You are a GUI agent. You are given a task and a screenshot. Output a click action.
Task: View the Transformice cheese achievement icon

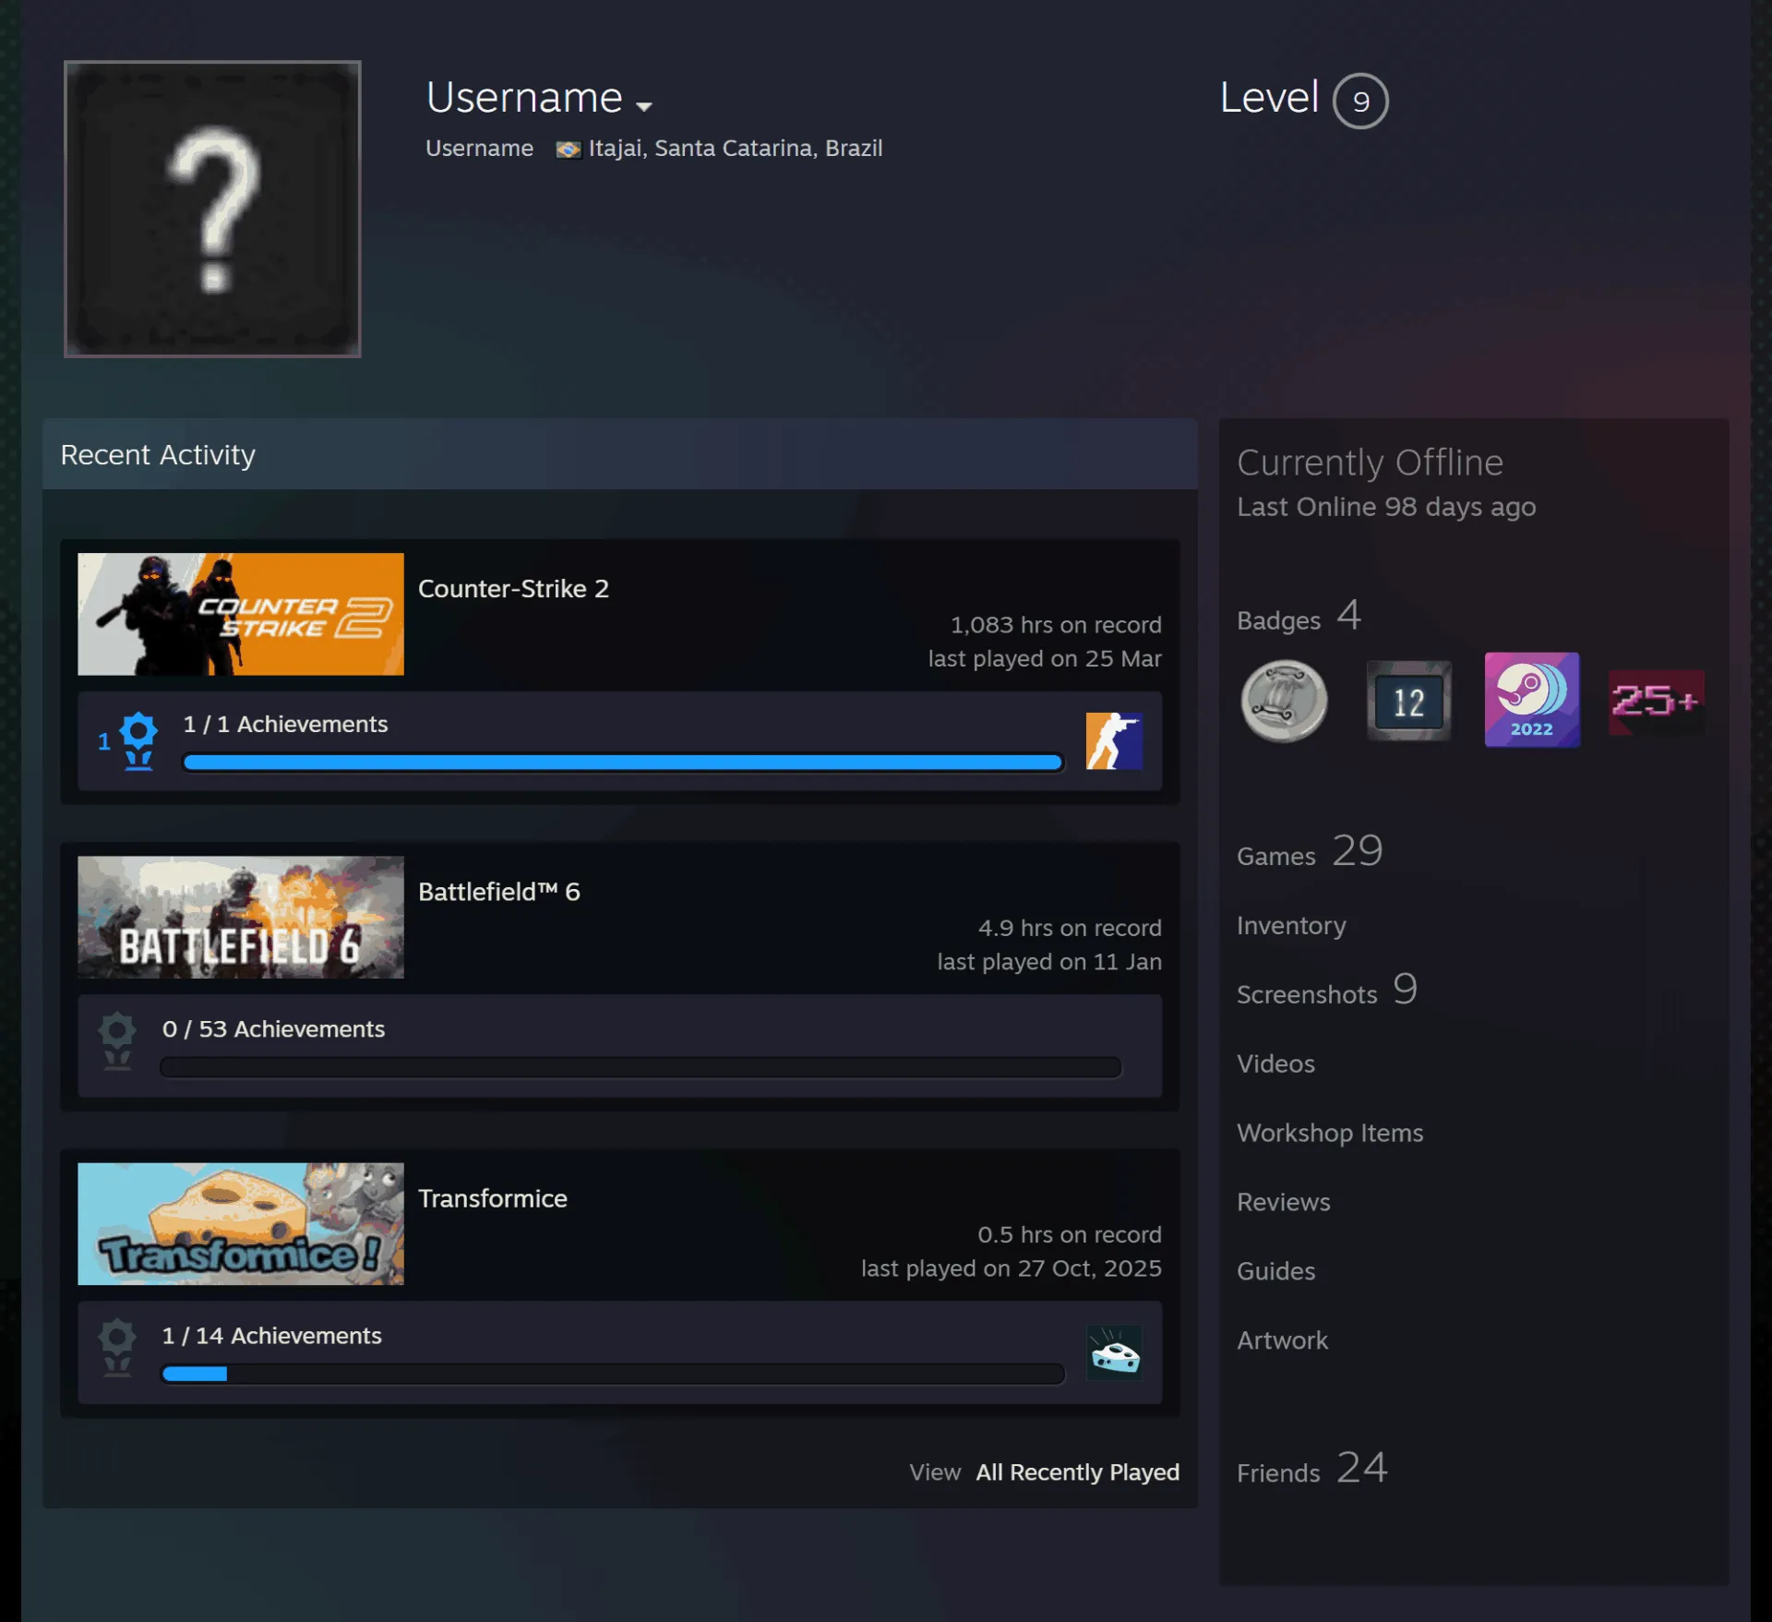[x=1114, y=1352]
